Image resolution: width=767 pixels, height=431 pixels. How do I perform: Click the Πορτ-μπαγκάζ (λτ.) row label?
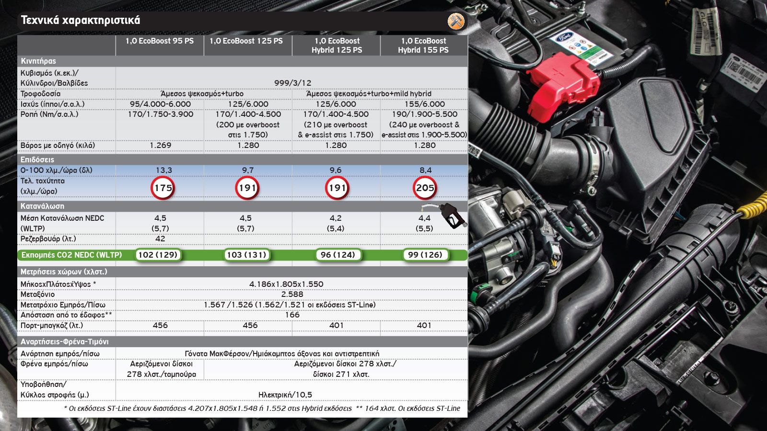[51, 325]
